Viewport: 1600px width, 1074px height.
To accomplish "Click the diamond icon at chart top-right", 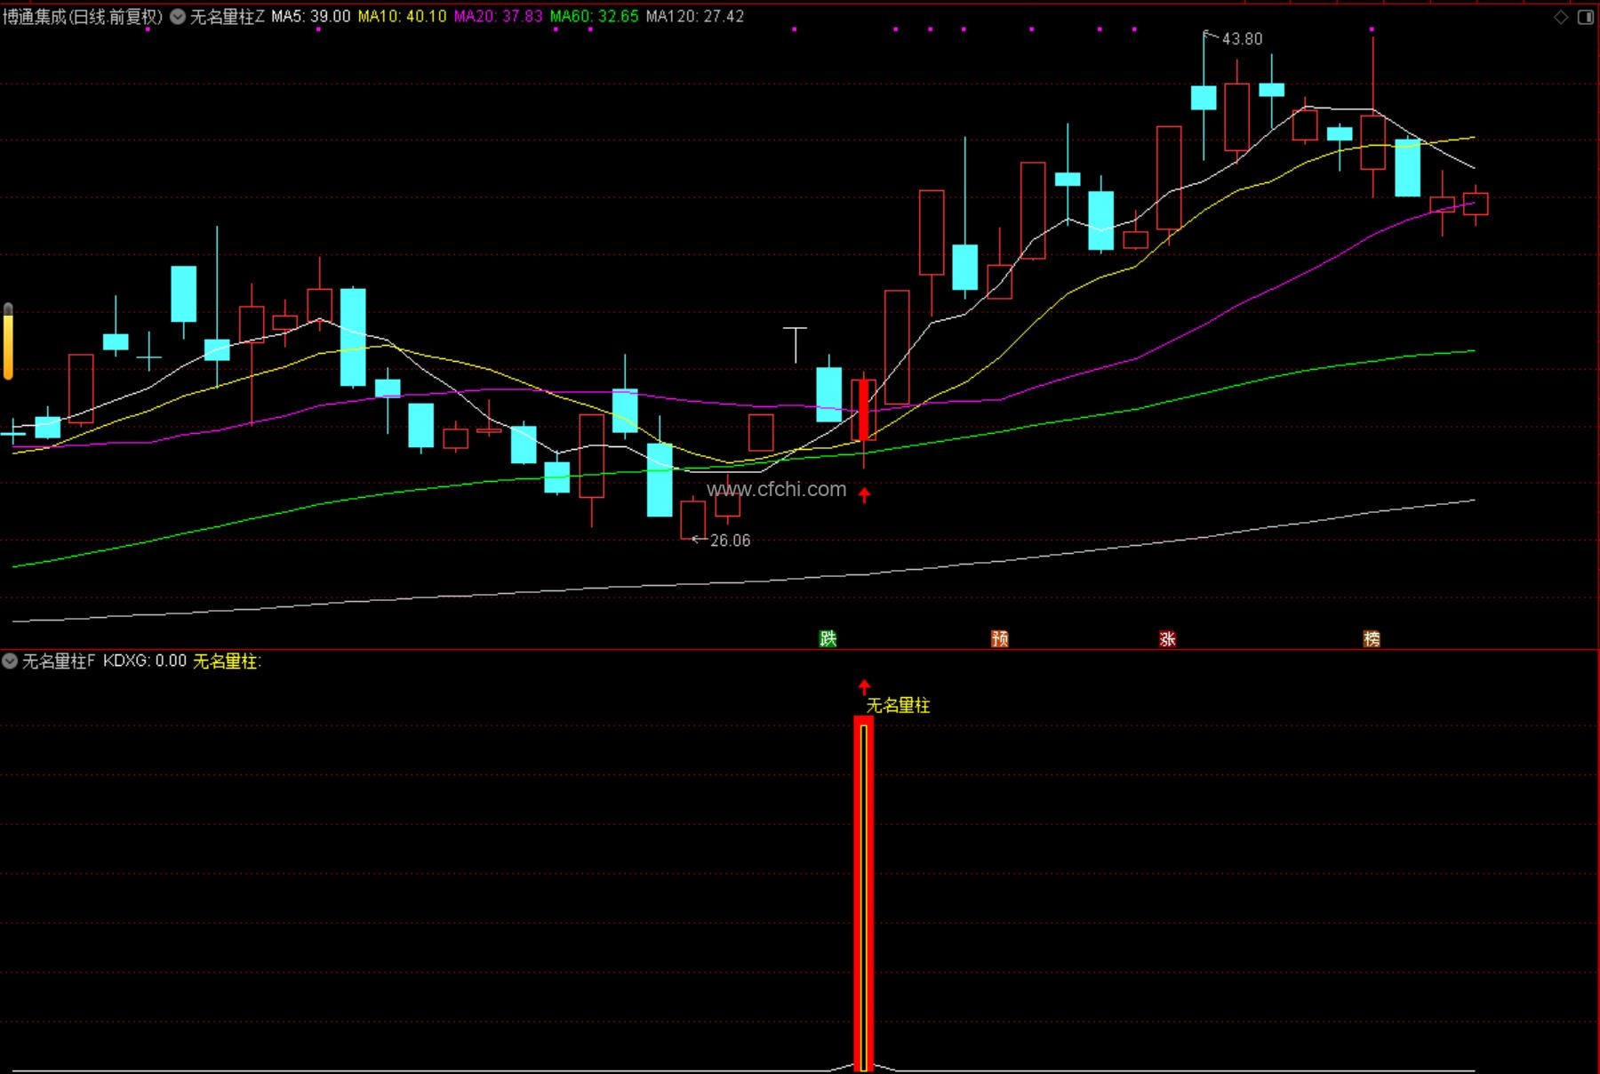I will pos(1561,17).
